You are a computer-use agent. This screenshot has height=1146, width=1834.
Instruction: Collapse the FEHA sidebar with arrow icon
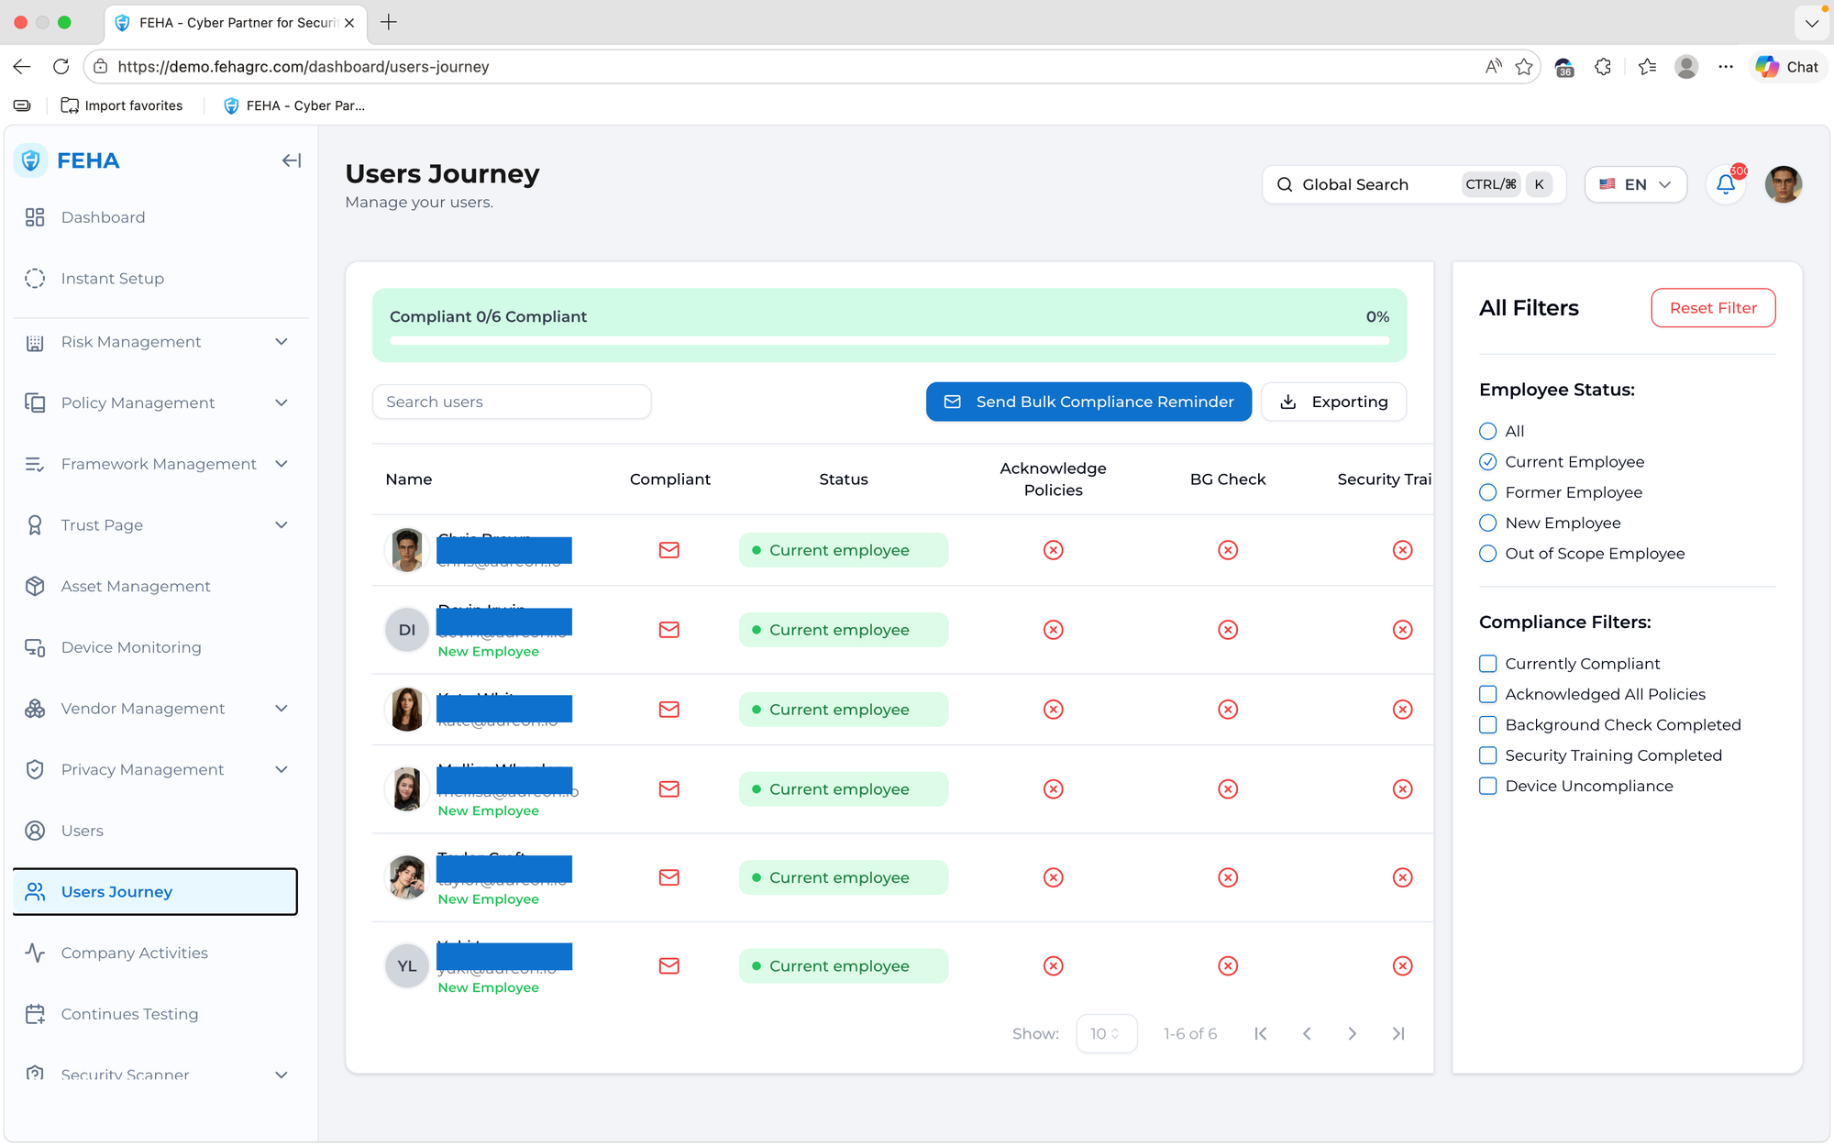click(x=291, y=160)
